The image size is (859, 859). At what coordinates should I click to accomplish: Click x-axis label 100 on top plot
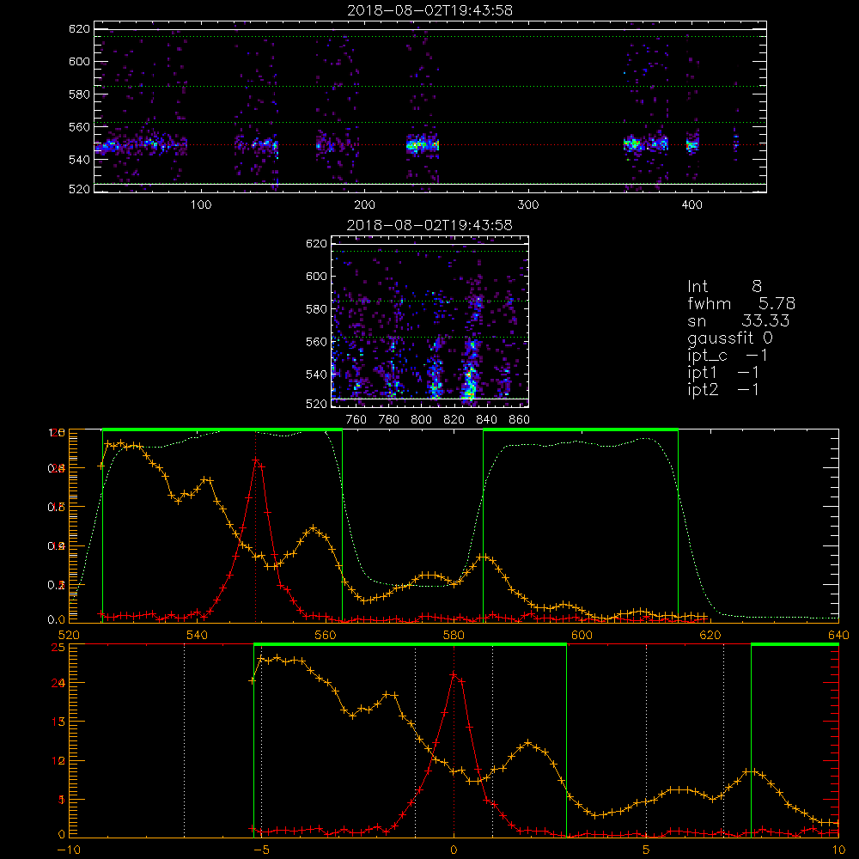(x=201, y=205)
